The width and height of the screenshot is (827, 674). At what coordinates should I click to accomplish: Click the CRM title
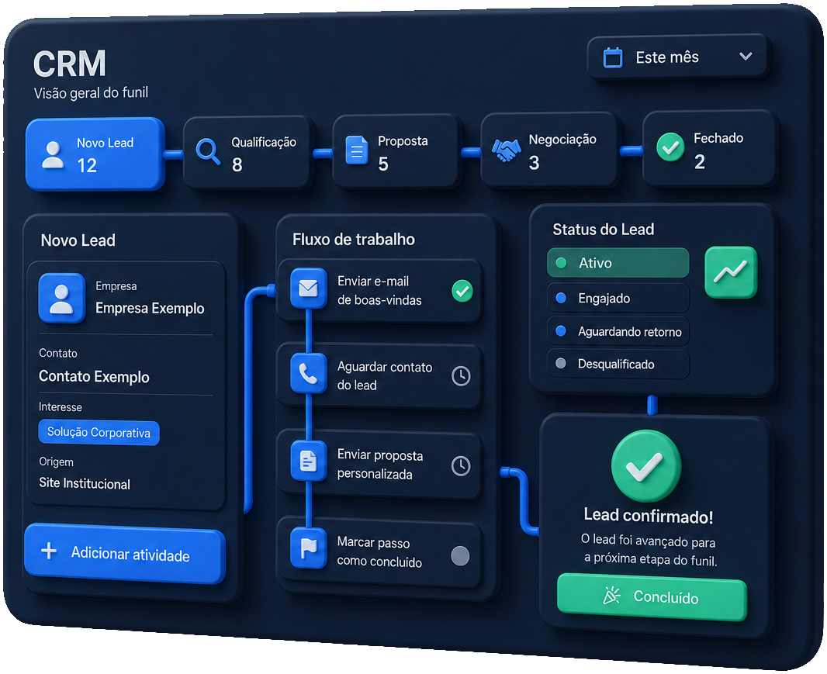click(x=70, y=64)
